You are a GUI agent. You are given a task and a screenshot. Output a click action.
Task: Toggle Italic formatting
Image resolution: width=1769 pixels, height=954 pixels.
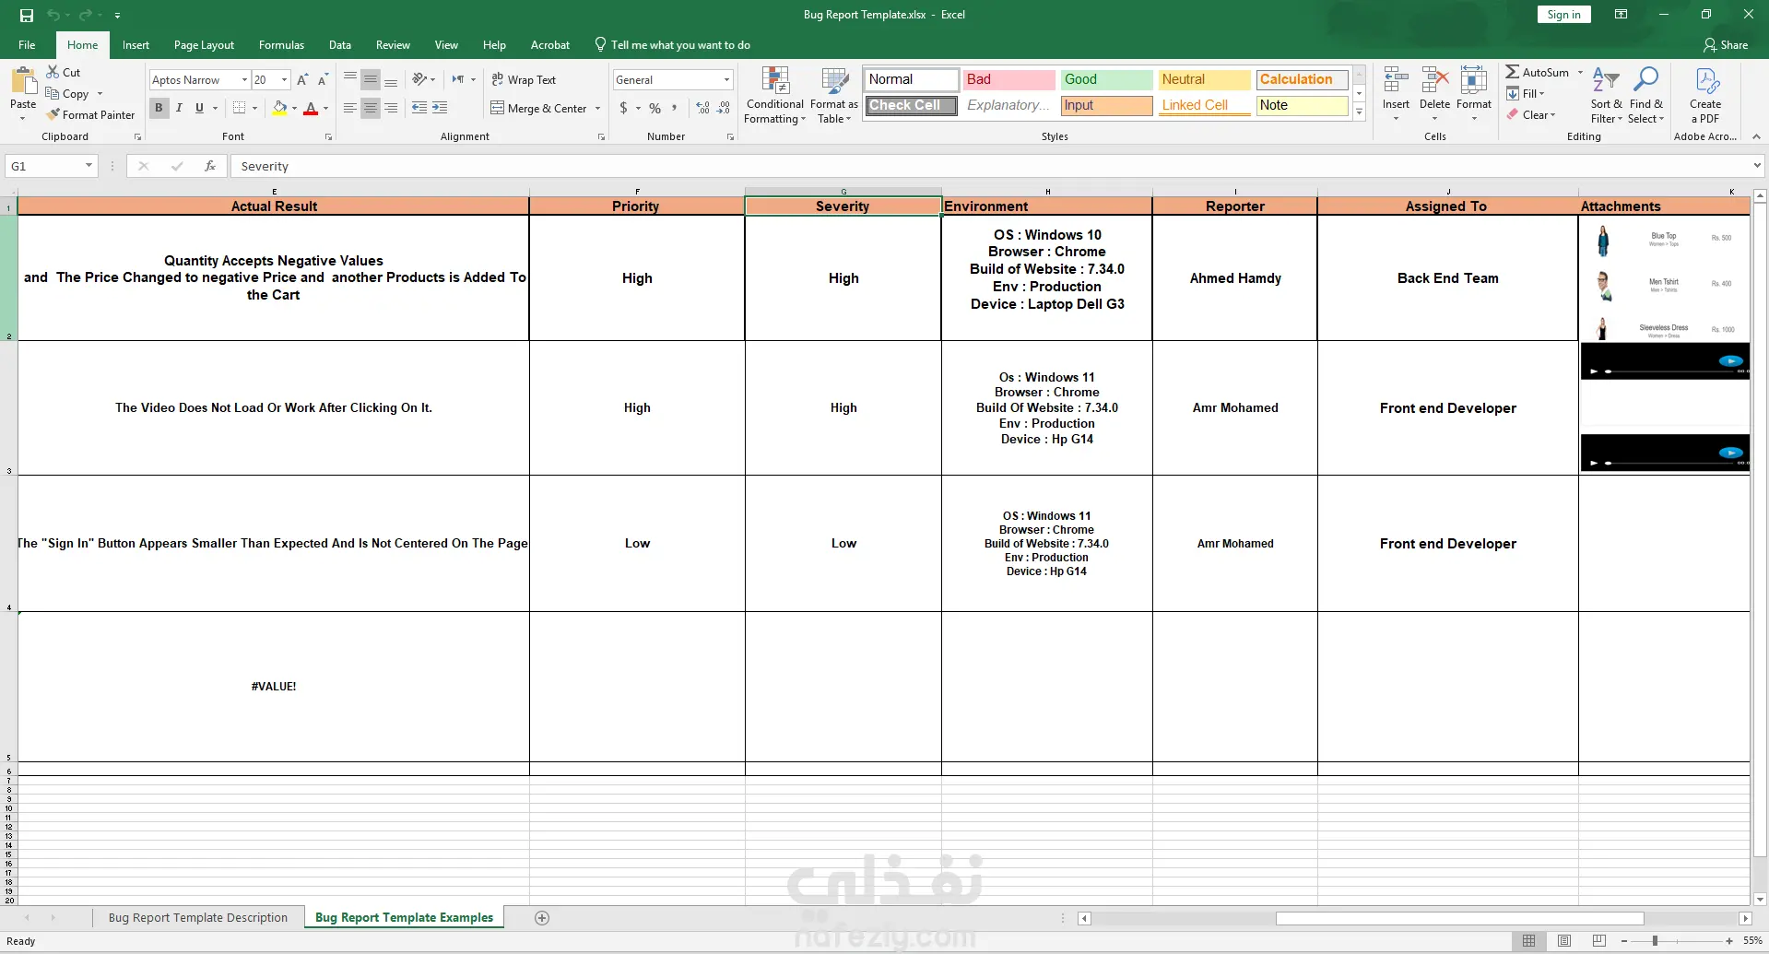(179, 108)
